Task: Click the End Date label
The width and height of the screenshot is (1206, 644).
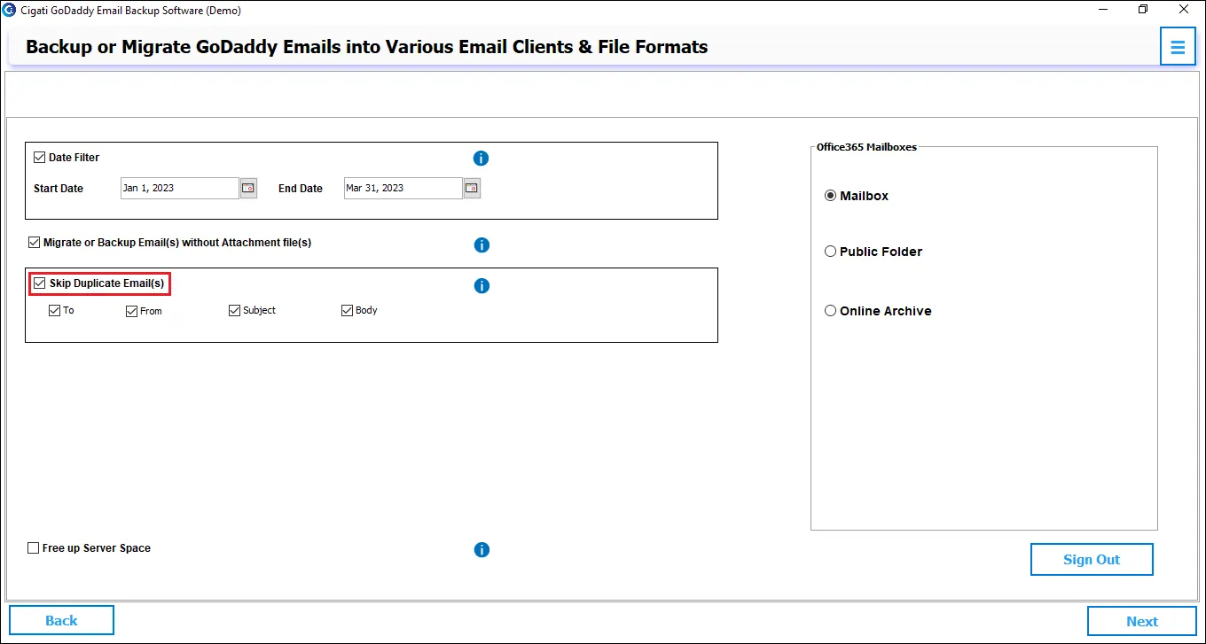Action: (x=301, y=189)
